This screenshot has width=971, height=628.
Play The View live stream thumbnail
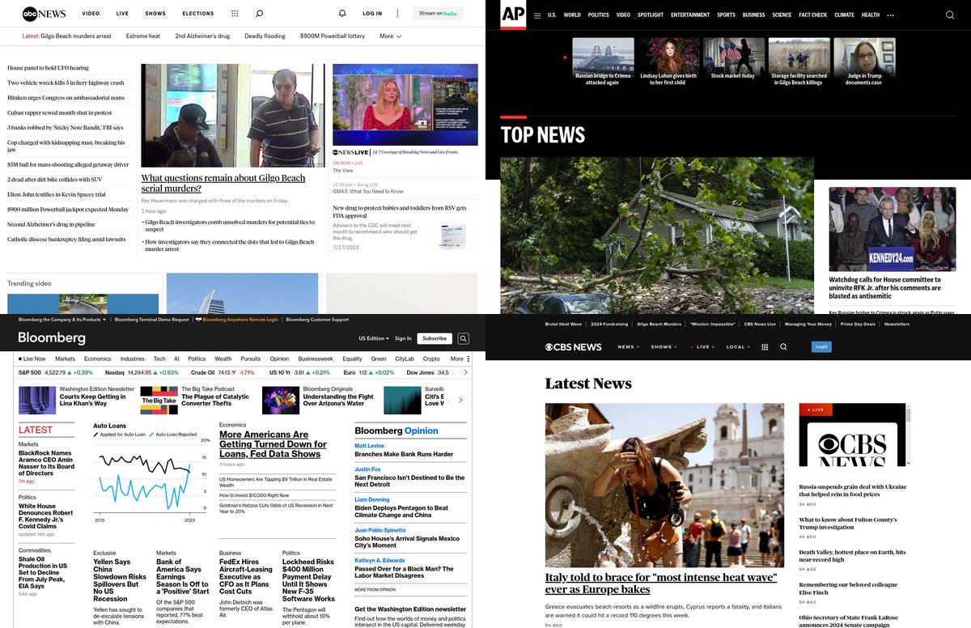(x=405, y=104)
